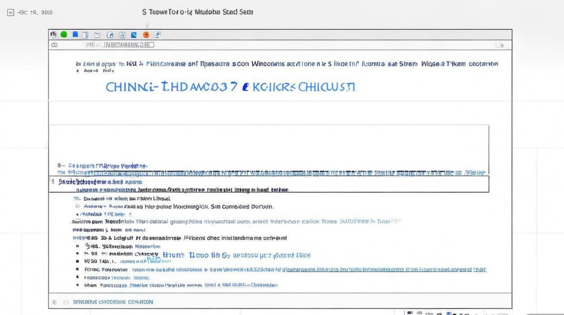564x315 pixels.
Task: Click the document icon after the blue square
Action: coord(86,35)
